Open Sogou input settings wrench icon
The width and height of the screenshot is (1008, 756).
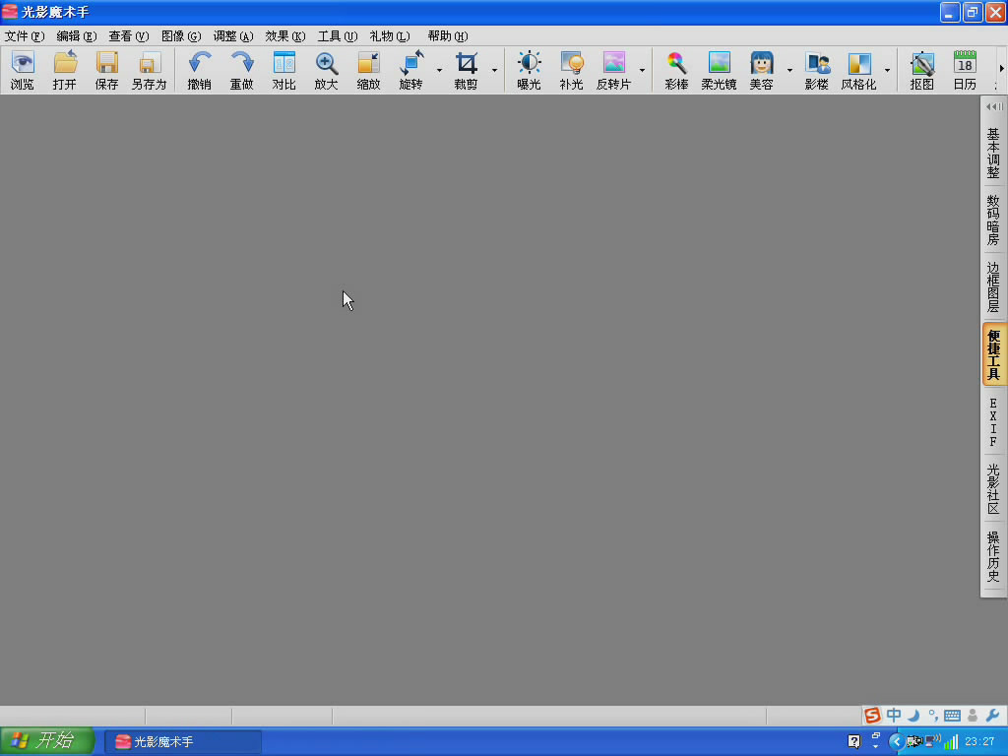click(992, 716)
